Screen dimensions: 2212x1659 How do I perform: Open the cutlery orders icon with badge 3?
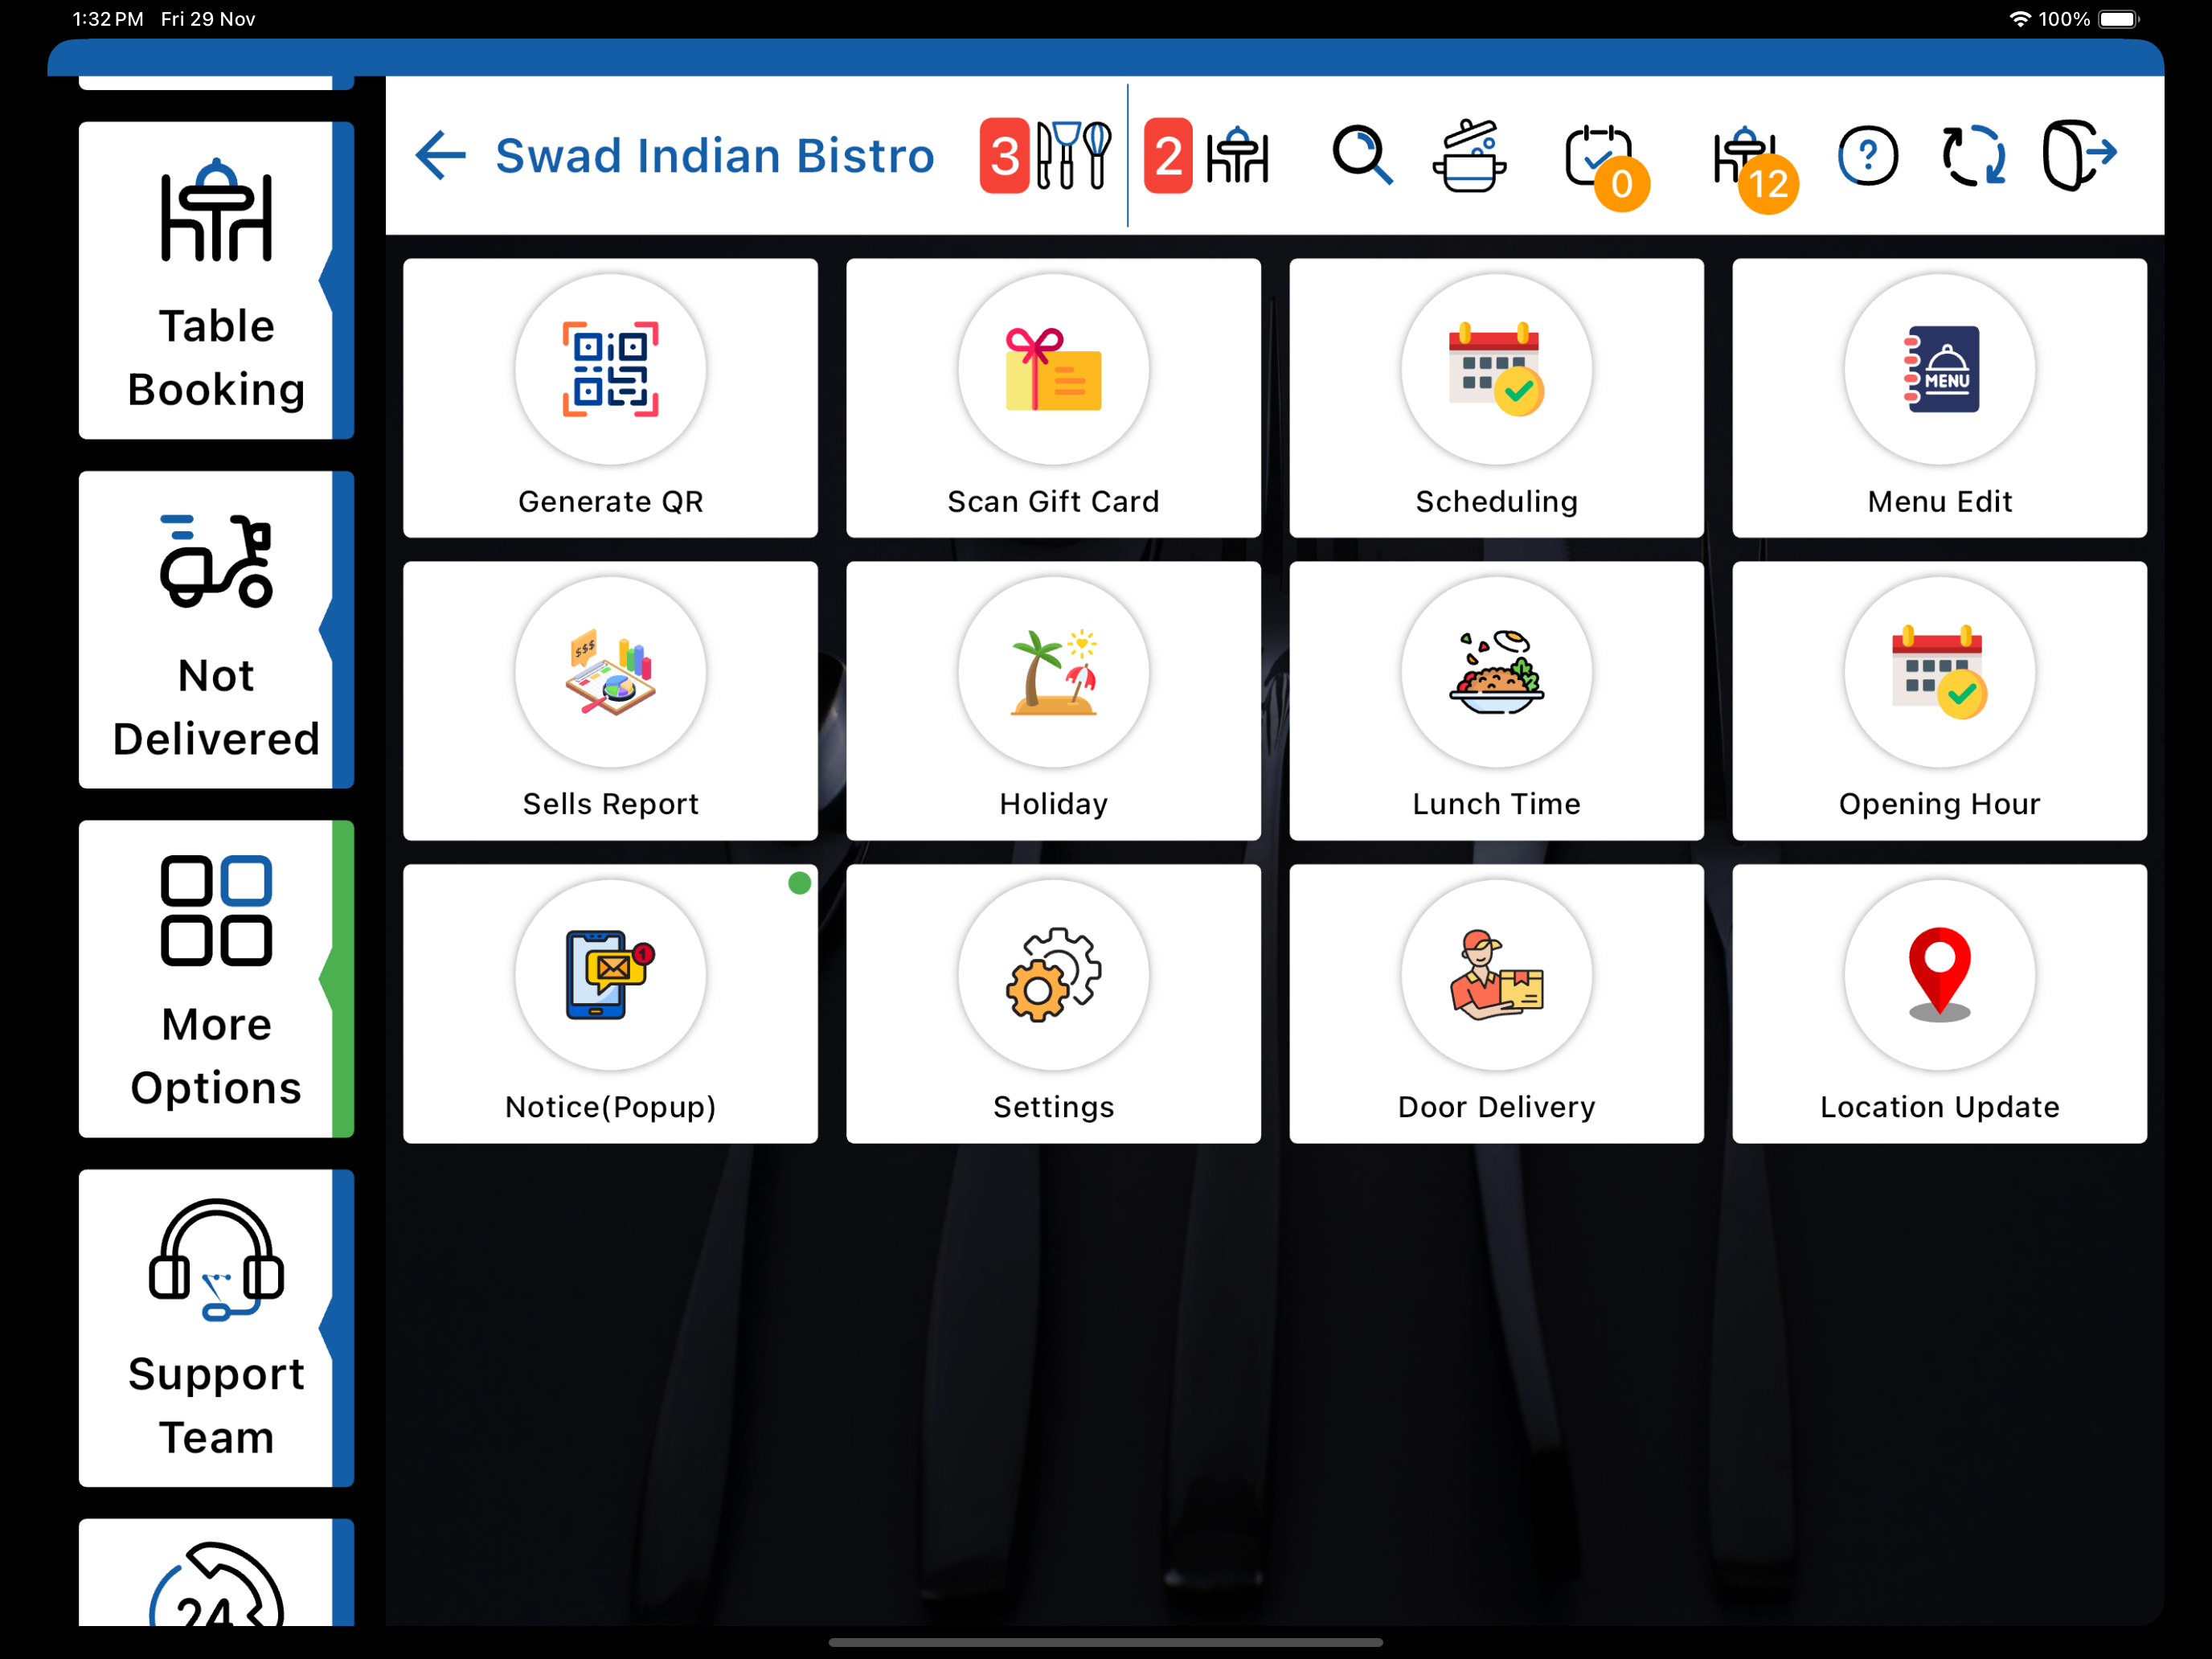(x=1046, y=156)
